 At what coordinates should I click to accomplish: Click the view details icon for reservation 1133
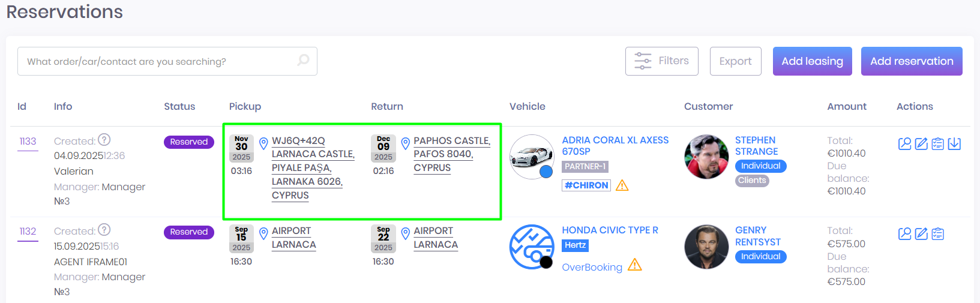[904, 143]
